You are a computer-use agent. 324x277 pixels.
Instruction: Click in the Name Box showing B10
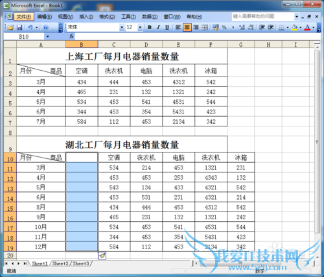coord(24,37)
